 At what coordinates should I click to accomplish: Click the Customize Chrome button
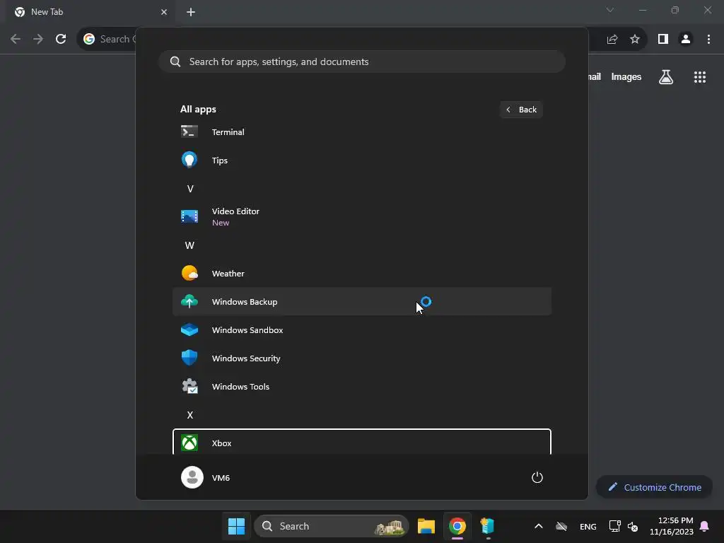click(654, 487)
